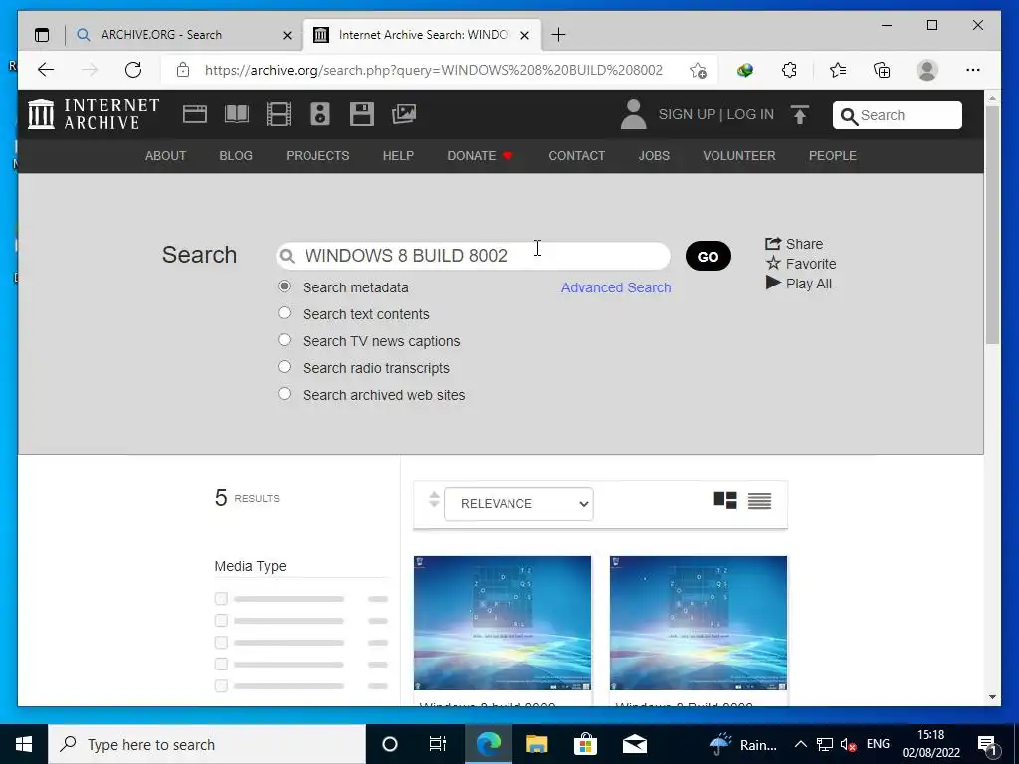This screenshot has width=1019, height=764.
Task: Open the Favorites list icon
Action: click(838, 70)
